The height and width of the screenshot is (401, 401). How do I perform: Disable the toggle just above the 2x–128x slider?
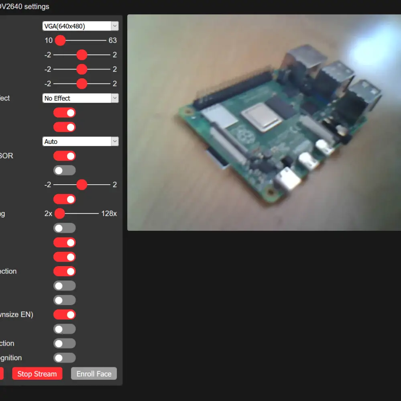click(65, 199)
